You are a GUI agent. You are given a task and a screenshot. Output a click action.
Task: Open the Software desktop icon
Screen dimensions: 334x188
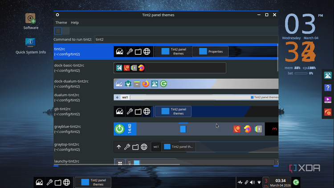[x=31, y=21]
